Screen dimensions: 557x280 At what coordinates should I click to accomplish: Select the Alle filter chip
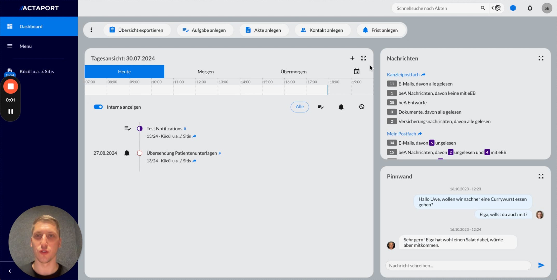(300, 107)
